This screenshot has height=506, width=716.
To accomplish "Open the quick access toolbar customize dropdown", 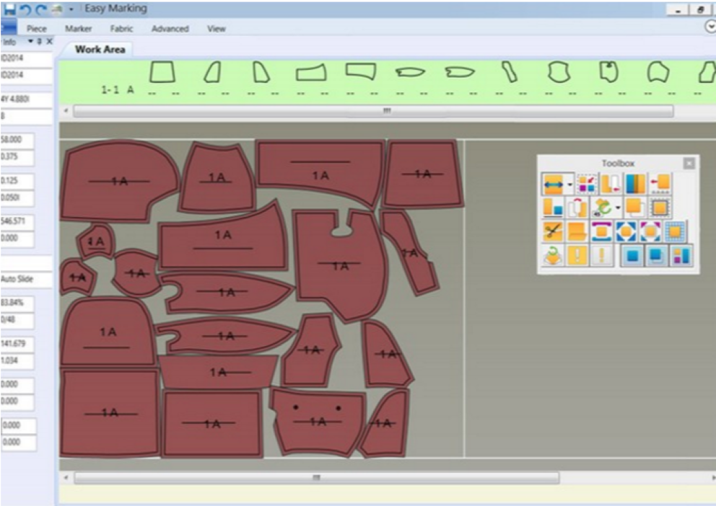I will coord(71,9).
